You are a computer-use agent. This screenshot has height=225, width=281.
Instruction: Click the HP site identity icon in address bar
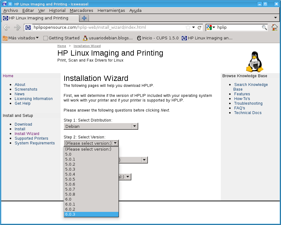[28, 27]
